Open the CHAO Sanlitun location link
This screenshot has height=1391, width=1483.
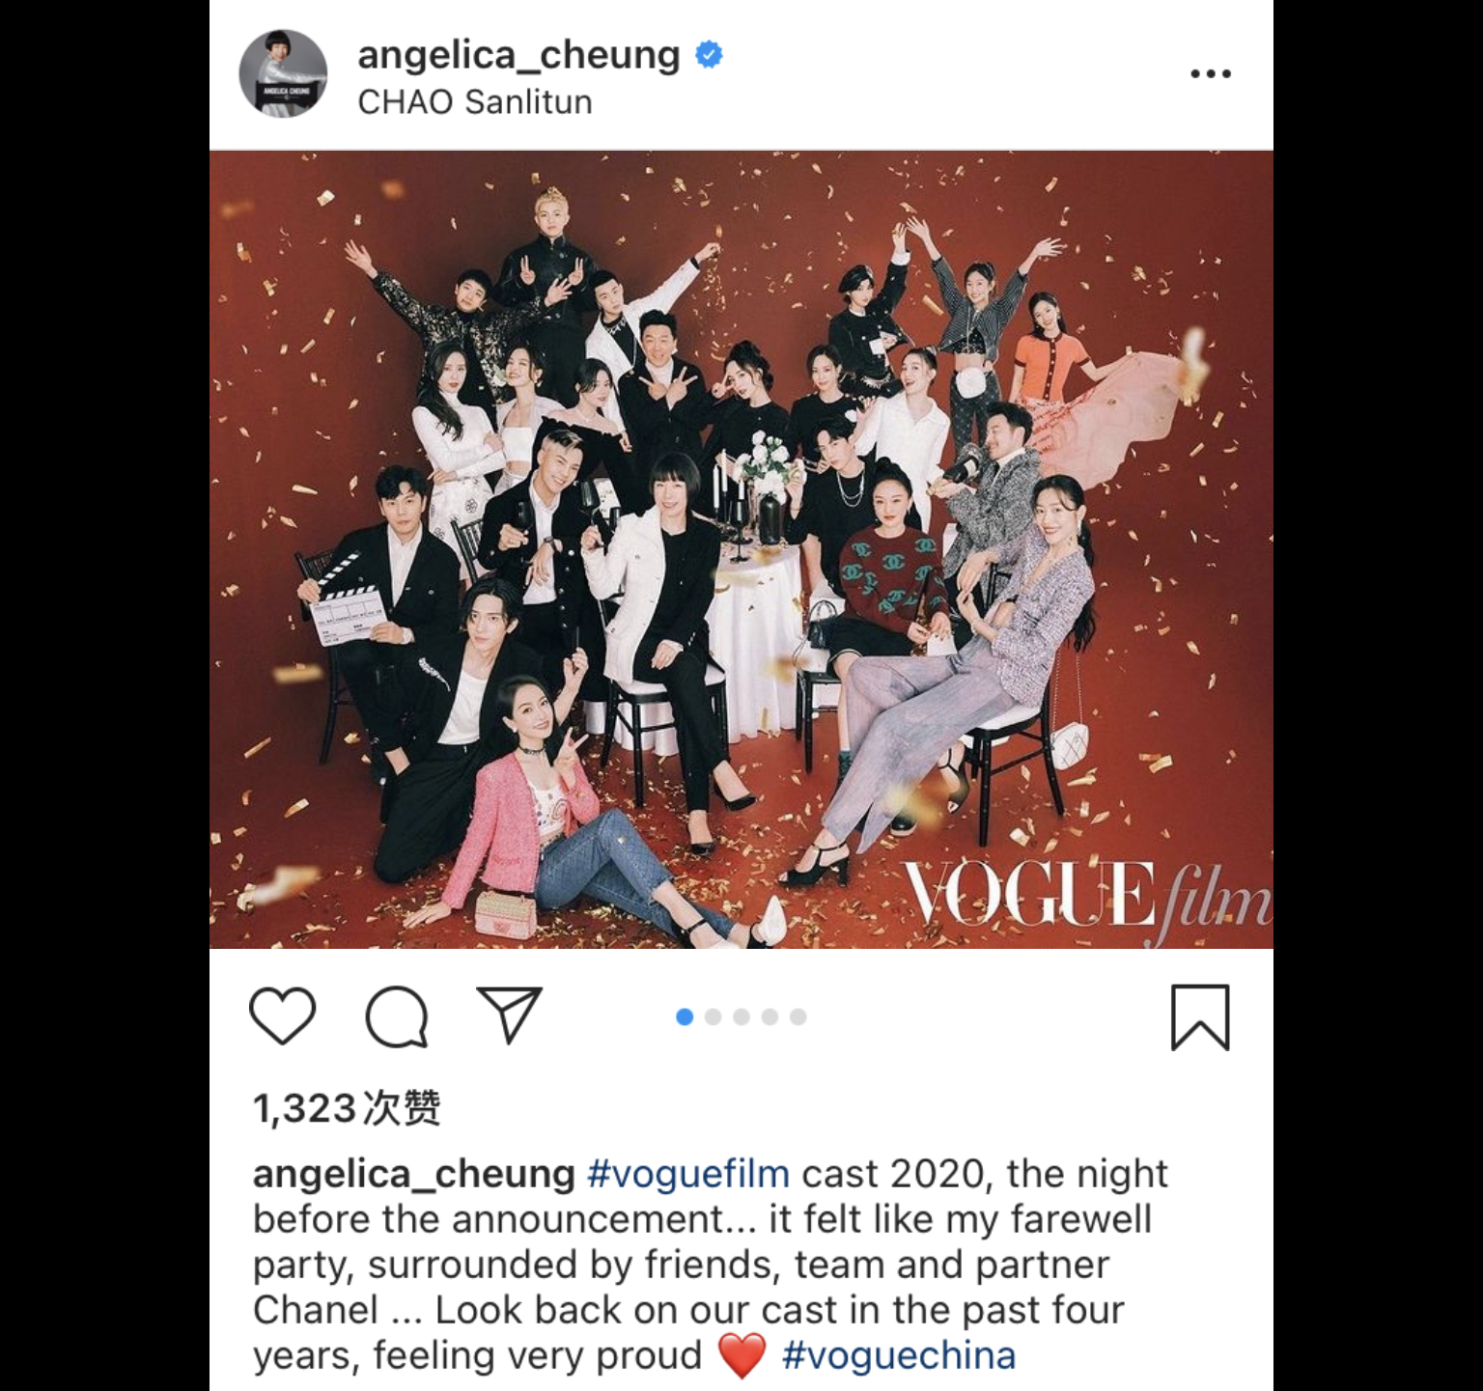pos(474,101)
